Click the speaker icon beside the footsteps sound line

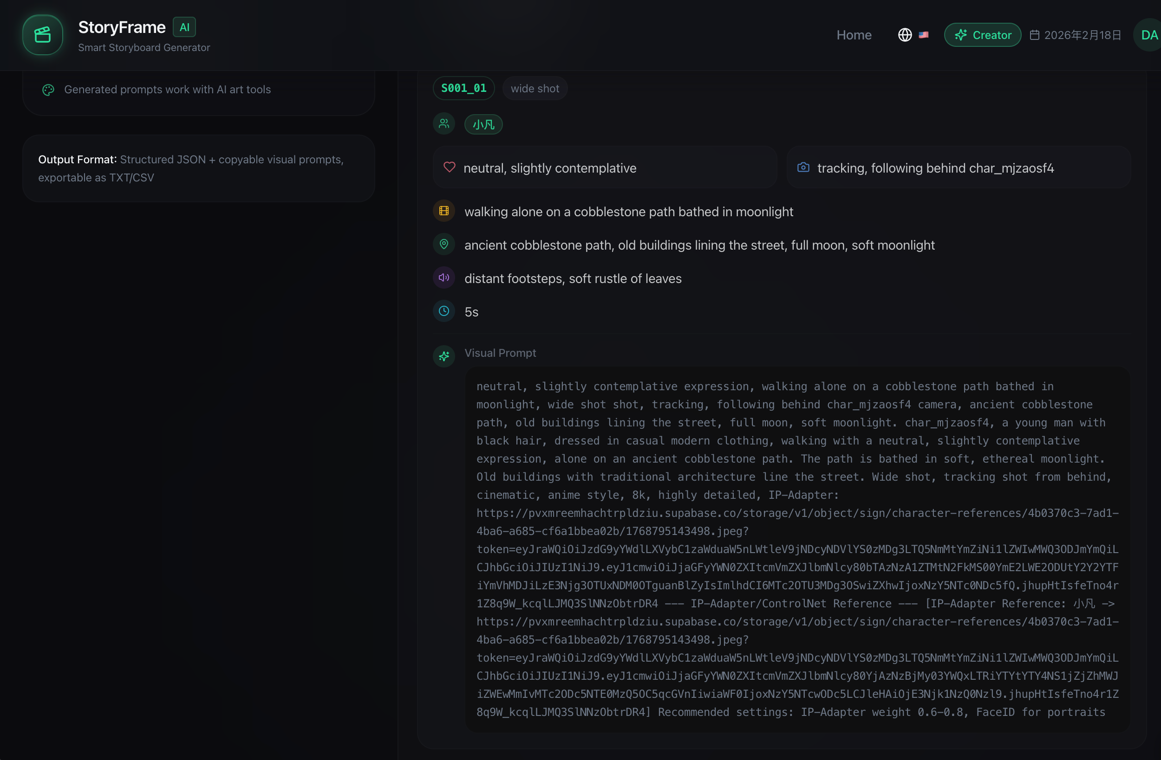coord(444,277)
